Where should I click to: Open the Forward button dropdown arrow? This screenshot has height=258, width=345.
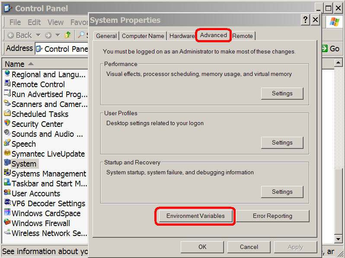pyautogui.click(x=57, y=35)
